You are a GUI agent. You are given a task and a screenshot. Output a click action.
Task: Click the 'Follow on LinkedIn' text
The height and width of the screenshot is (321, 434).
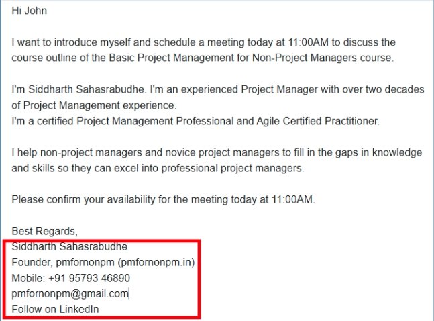tap(55, 309)
